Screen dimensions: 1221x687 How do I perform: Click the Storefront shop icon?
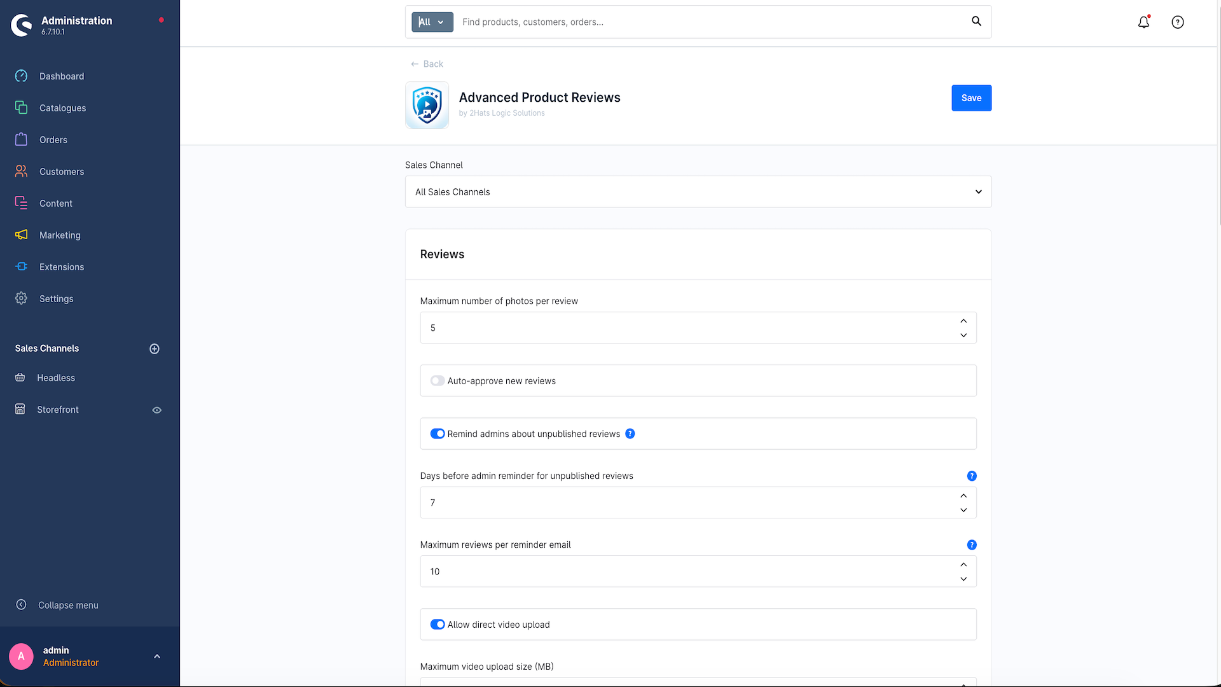click(x=20, y=409)
